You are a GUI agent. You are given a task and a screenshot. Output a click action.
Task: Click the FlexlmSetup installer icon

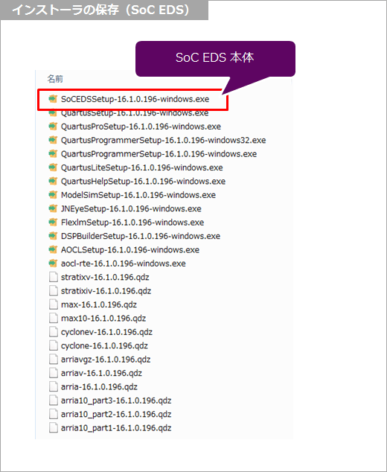tap(53, 222)
